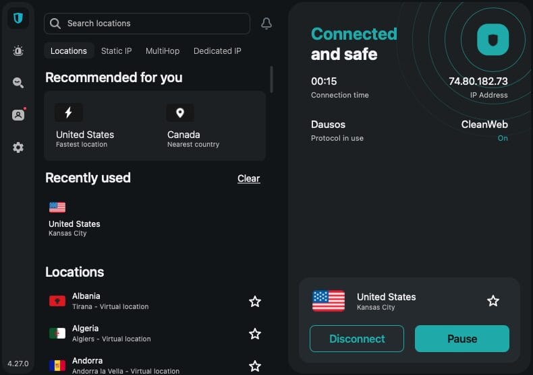Click the large US flag in connection card

(329, 301)
